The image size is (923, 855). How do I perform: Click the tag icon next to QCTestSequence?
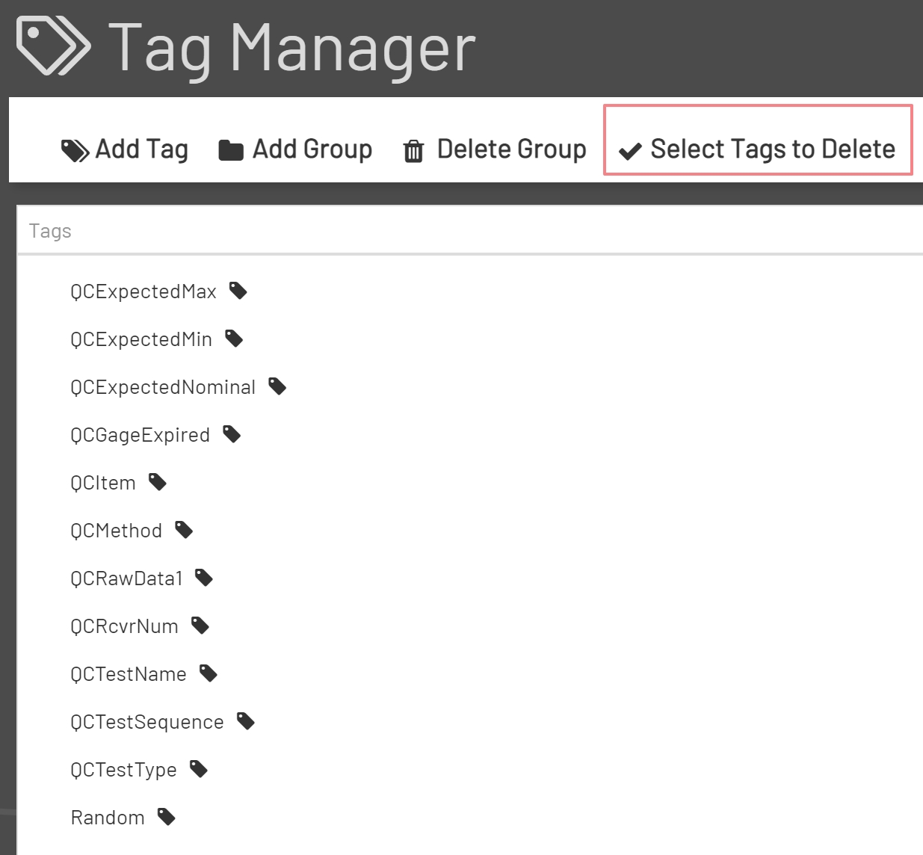click(245, 720)
